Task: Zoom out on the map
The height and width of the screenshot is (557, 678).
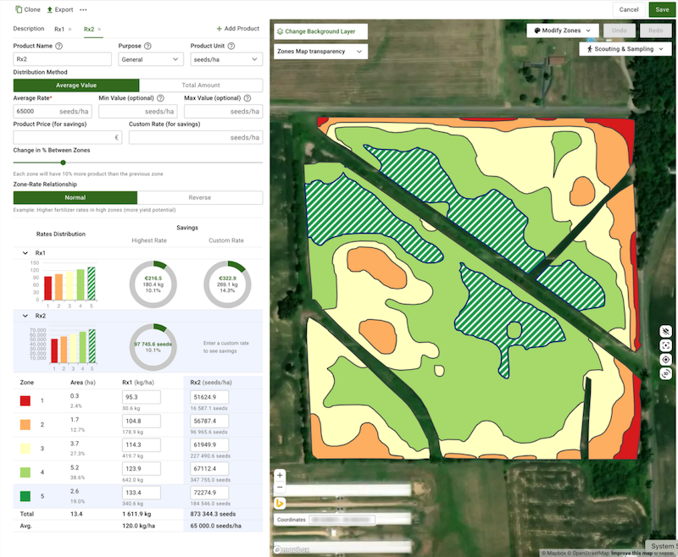Action: point(280,487)
